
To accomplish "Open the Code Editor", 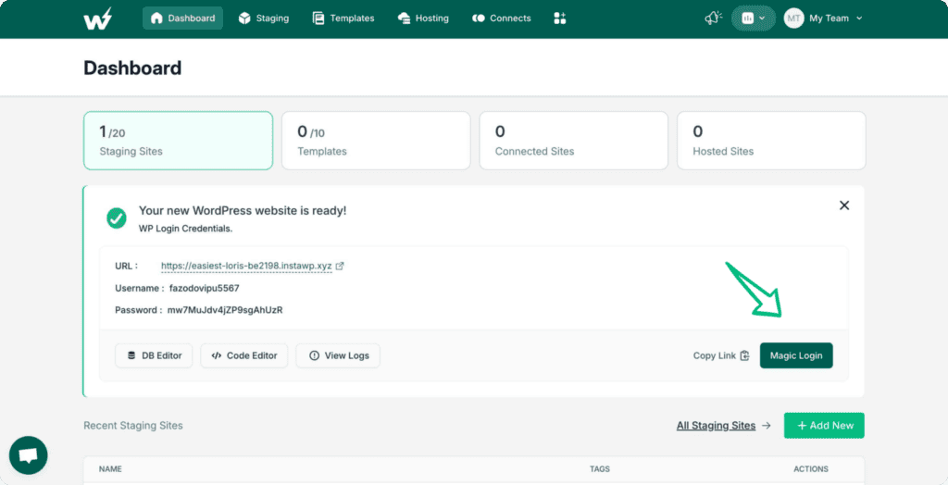I will 244,355.
